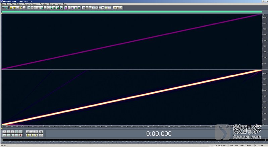Viewport: 268px width, 147px height.
Task: Click Play to End circled button
Action: click(x=16, y=132)
